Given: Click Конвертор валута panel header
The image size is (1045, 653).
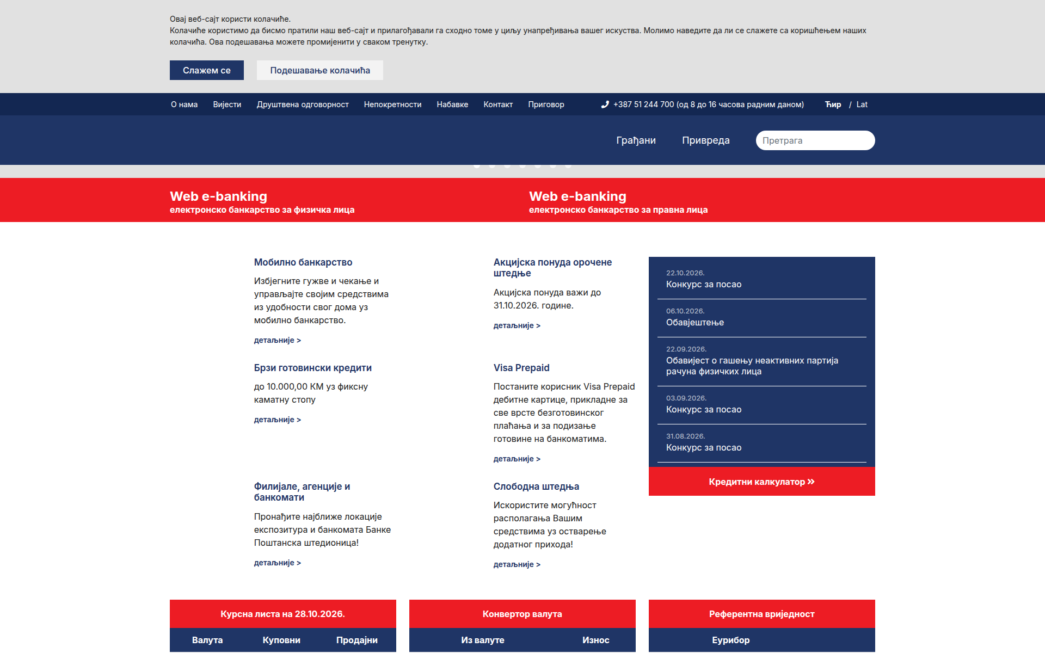Looking at the screenshot, I should click(x=522, y=614).
